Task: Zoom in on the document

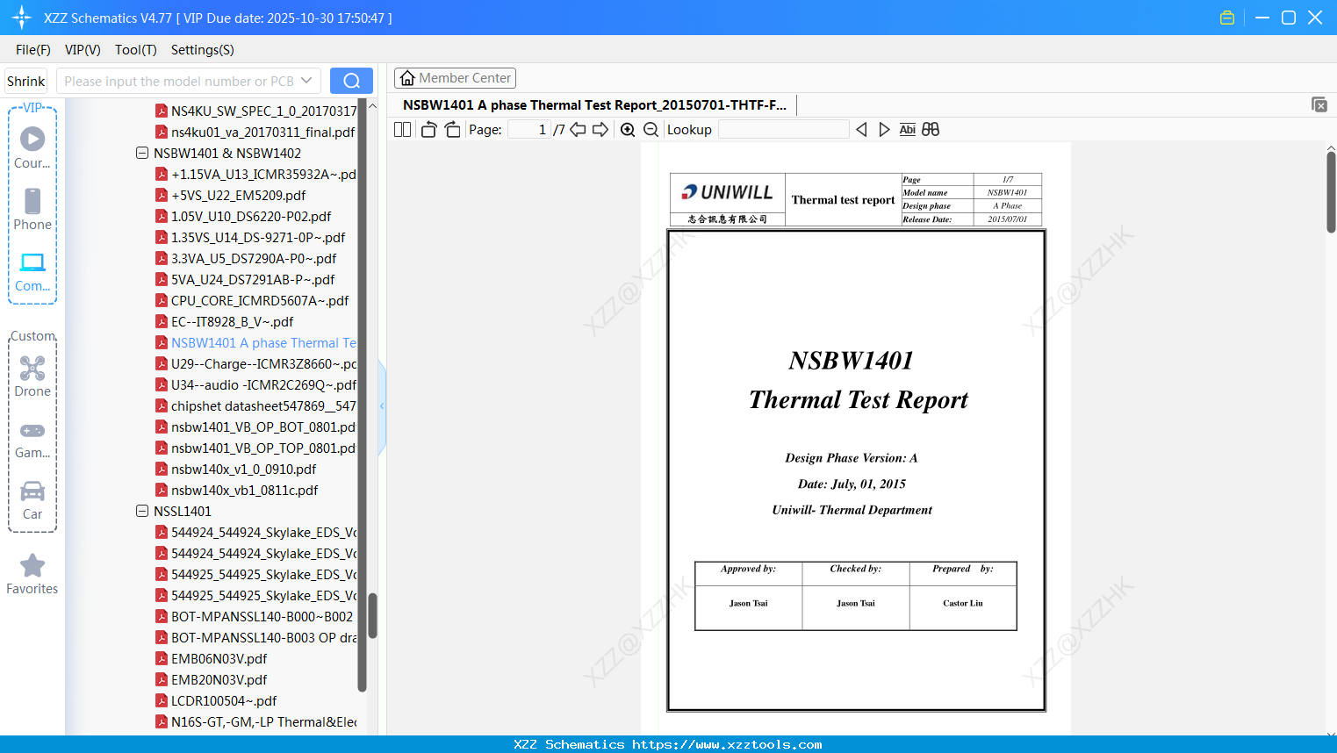Action: pos(628,129)
